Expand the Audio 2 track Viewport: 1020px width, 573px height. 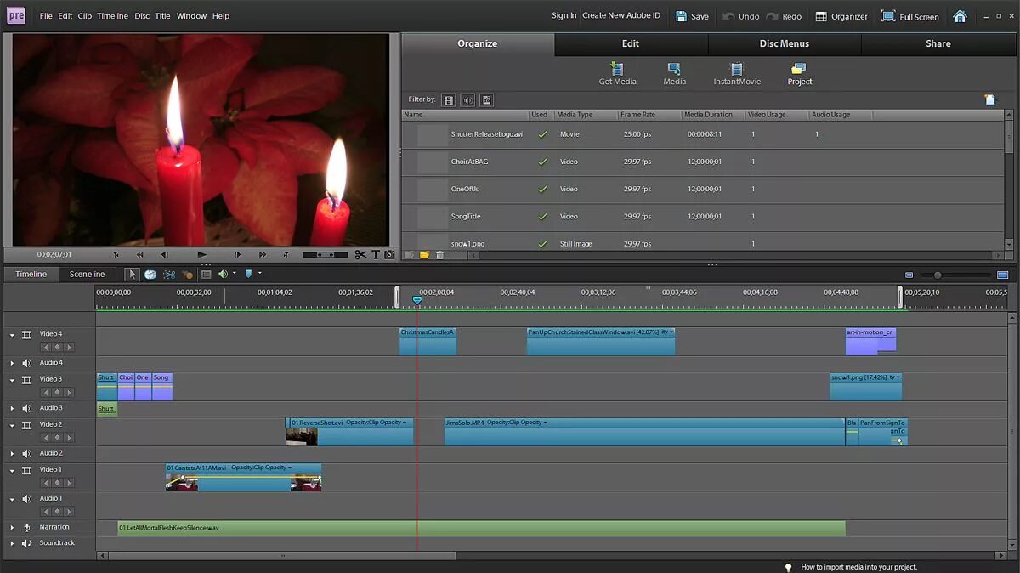click(12, 454)
